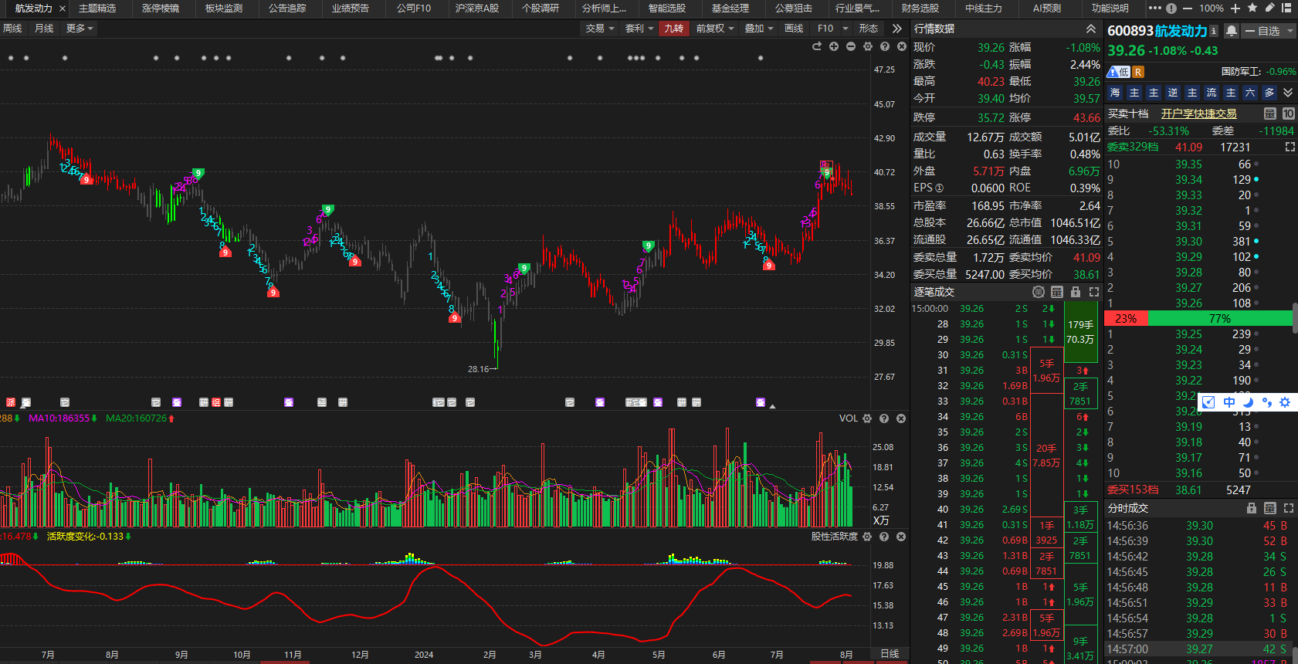
Task: Close the 航发动力 tab
Action: pyautogui.click(x=63, y=8)
